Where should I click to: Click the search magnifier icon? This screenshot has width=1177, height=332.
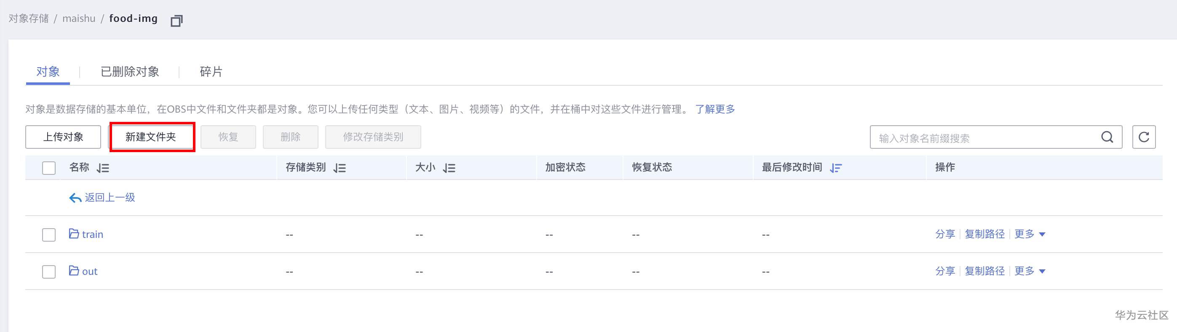[1107, 137]
